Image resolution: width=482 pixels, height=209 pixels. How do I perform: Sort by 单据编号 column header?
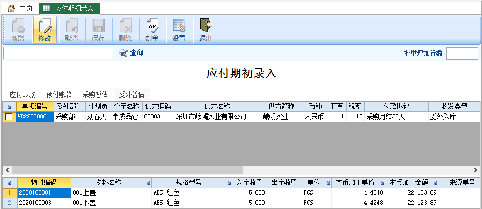(35, 107)
